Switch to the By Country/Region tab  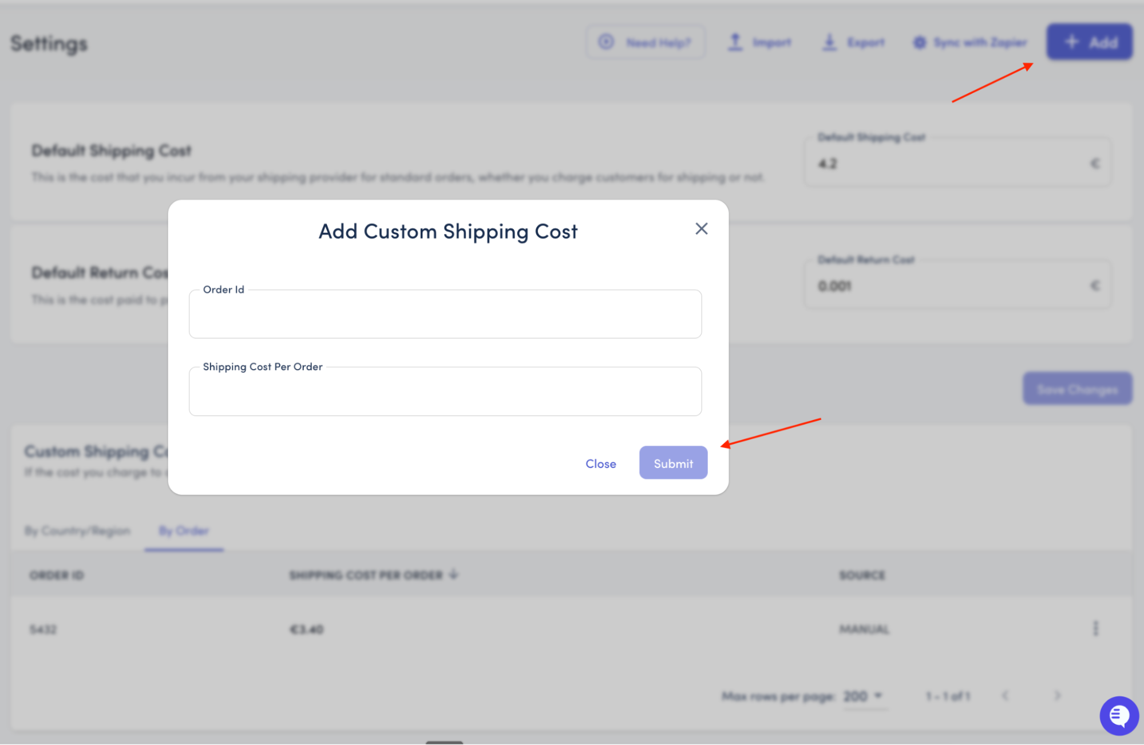77,531
